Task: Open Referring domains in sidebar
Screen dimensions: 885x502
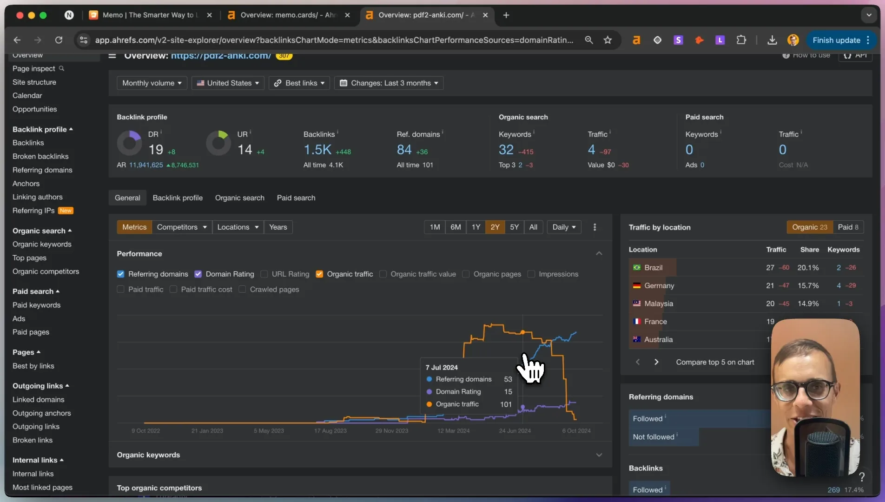Action: point(42,170)
